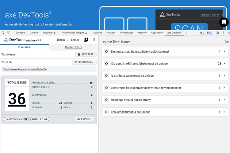Click Upgrade link in the page banner image
Image resolution: width=230 pixels, height=153 pixels.
click(x=205, y=15)
